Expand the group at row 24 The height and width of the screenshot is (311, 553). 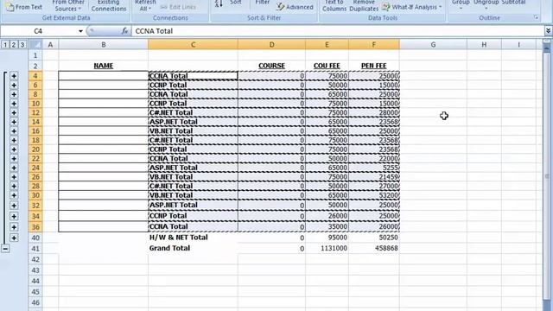(14, 168)
